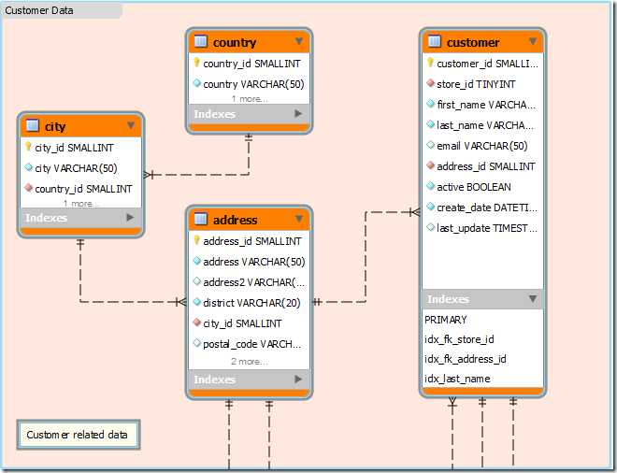Click the country table icon in header
Screen dimensions: 617x473
(201, 41)
